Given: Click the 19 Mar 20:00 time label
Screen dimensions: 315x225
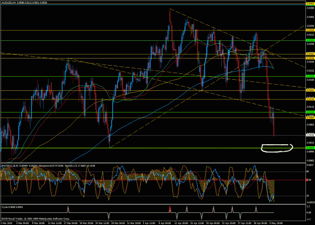Looking at the screenshot, I should [x=85, y=223].
